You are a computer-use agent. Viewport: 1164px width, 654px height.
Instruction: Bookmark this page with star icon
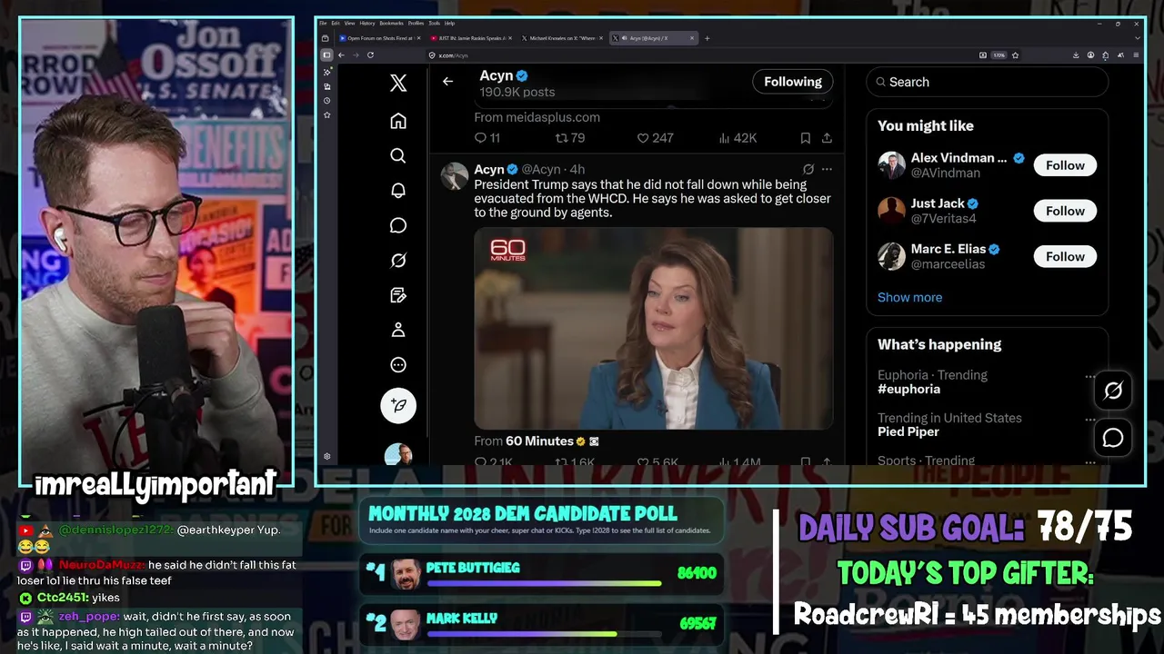coord(1015,55)
